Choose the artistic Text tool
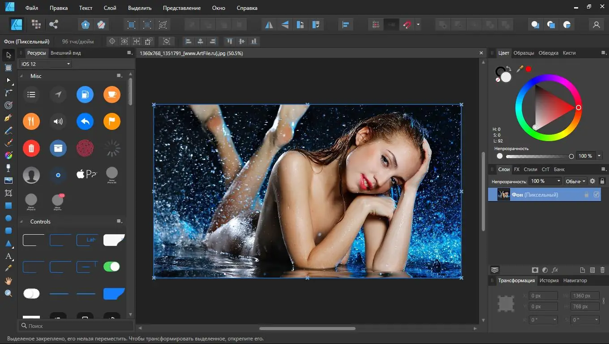The width and height of the screenshot is (609, 344). (8, 256)
